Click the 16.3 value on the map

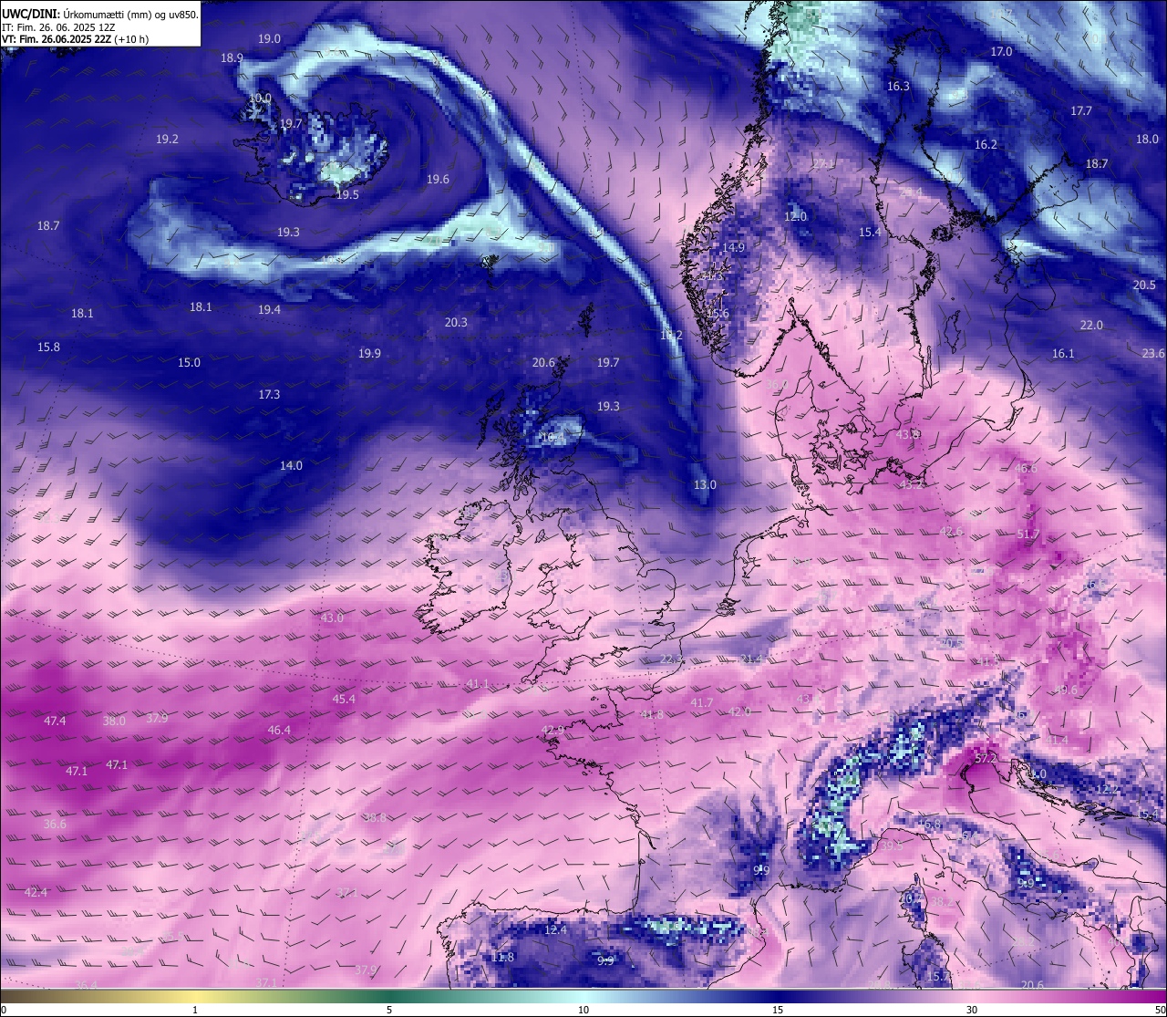898,86
